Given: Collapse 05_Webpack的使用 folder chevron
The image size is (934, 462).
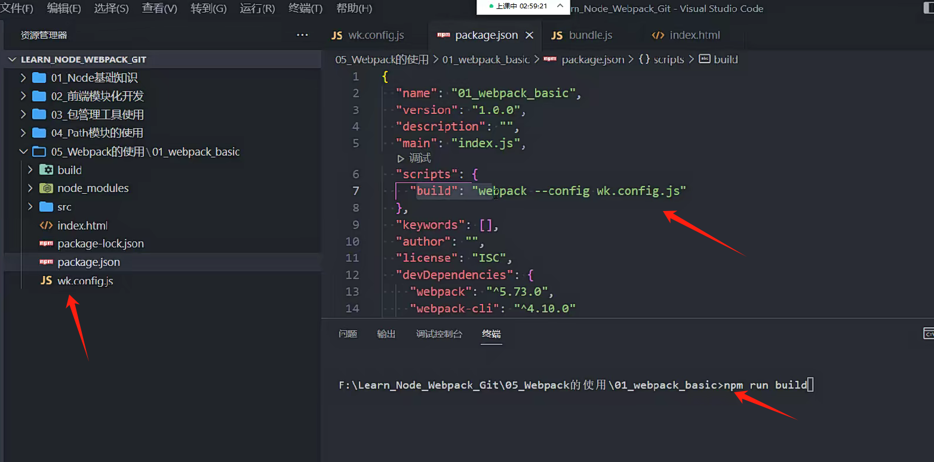Looking at the screenshot, I should click(23, 151).
